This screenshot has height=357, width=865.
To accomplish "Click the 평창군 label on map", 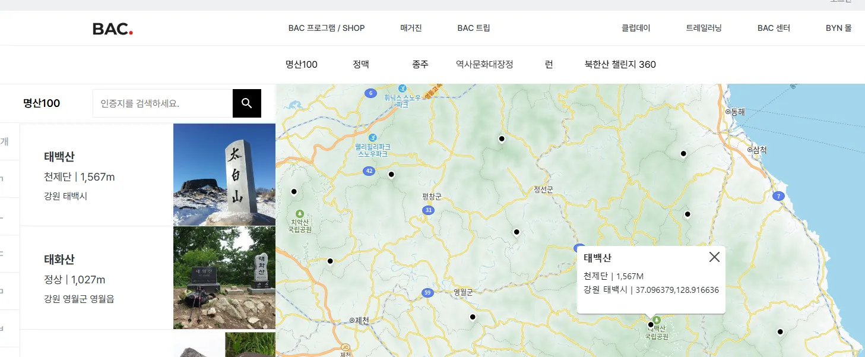I will point(432,197).
